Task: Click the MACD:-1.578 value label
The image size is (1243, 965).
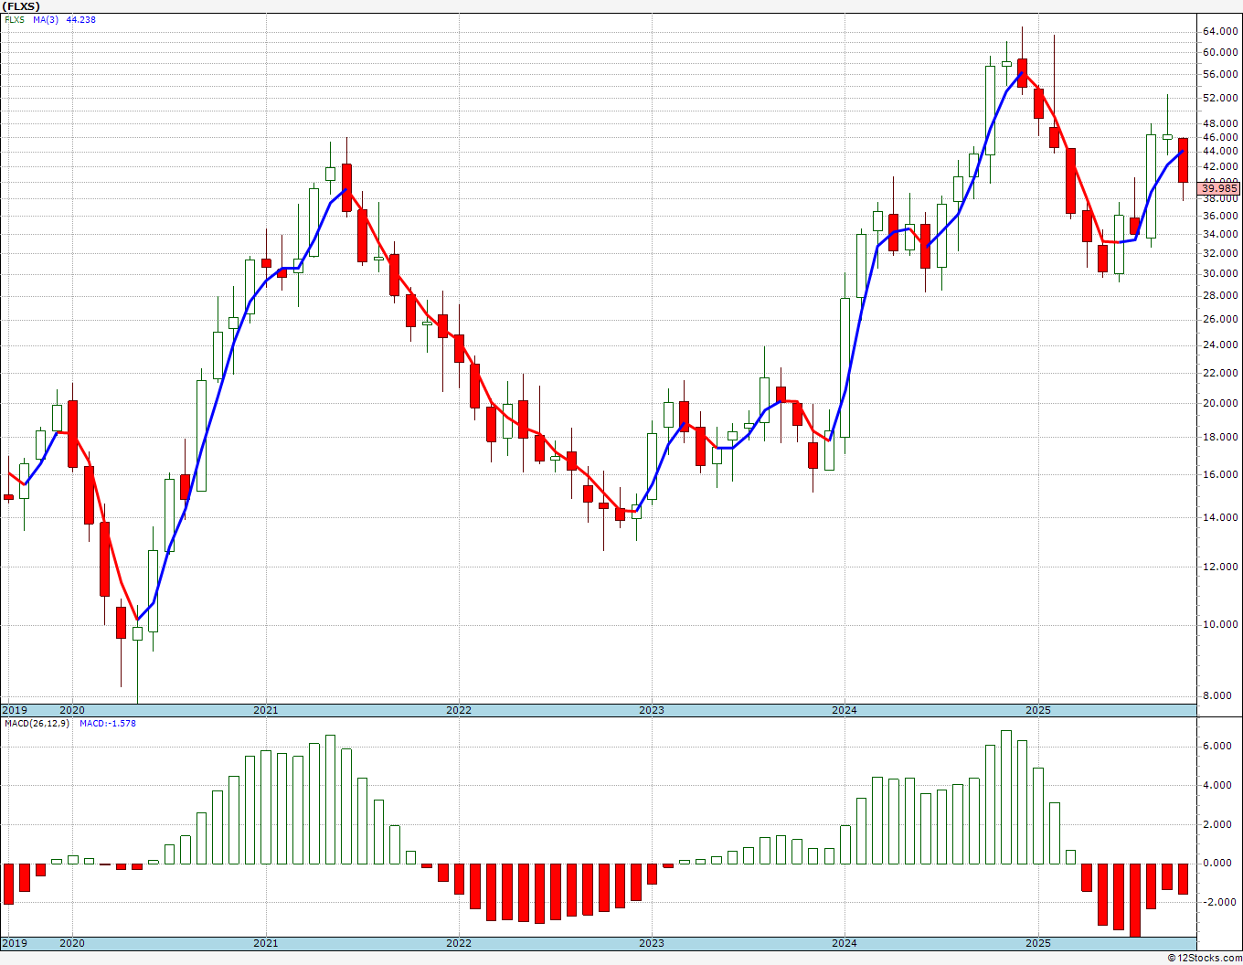Action: pos(108,723)
